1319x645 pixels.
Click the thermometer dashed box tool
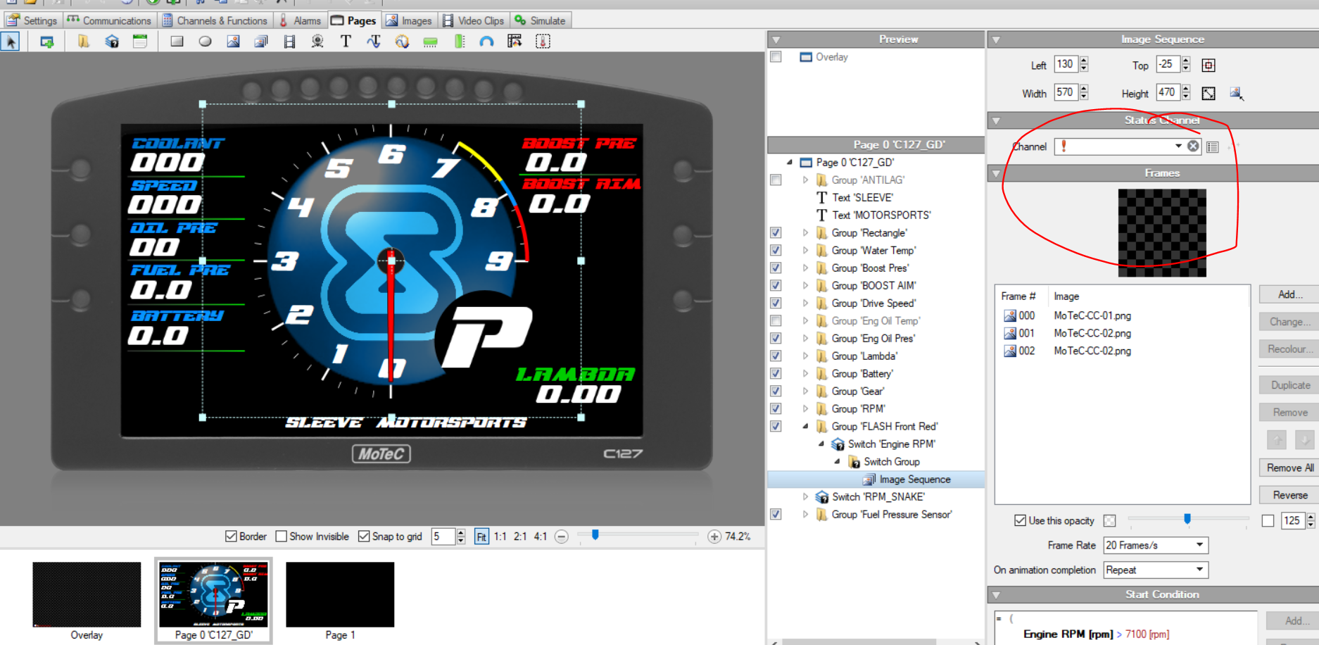(x=543, y=42)
